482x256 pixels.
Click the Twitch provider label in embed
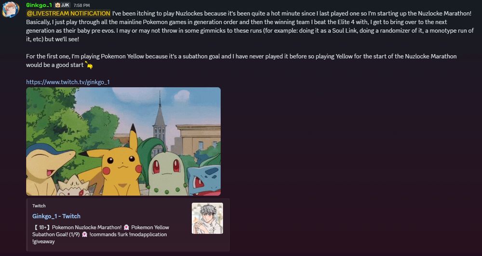[39, 205]
